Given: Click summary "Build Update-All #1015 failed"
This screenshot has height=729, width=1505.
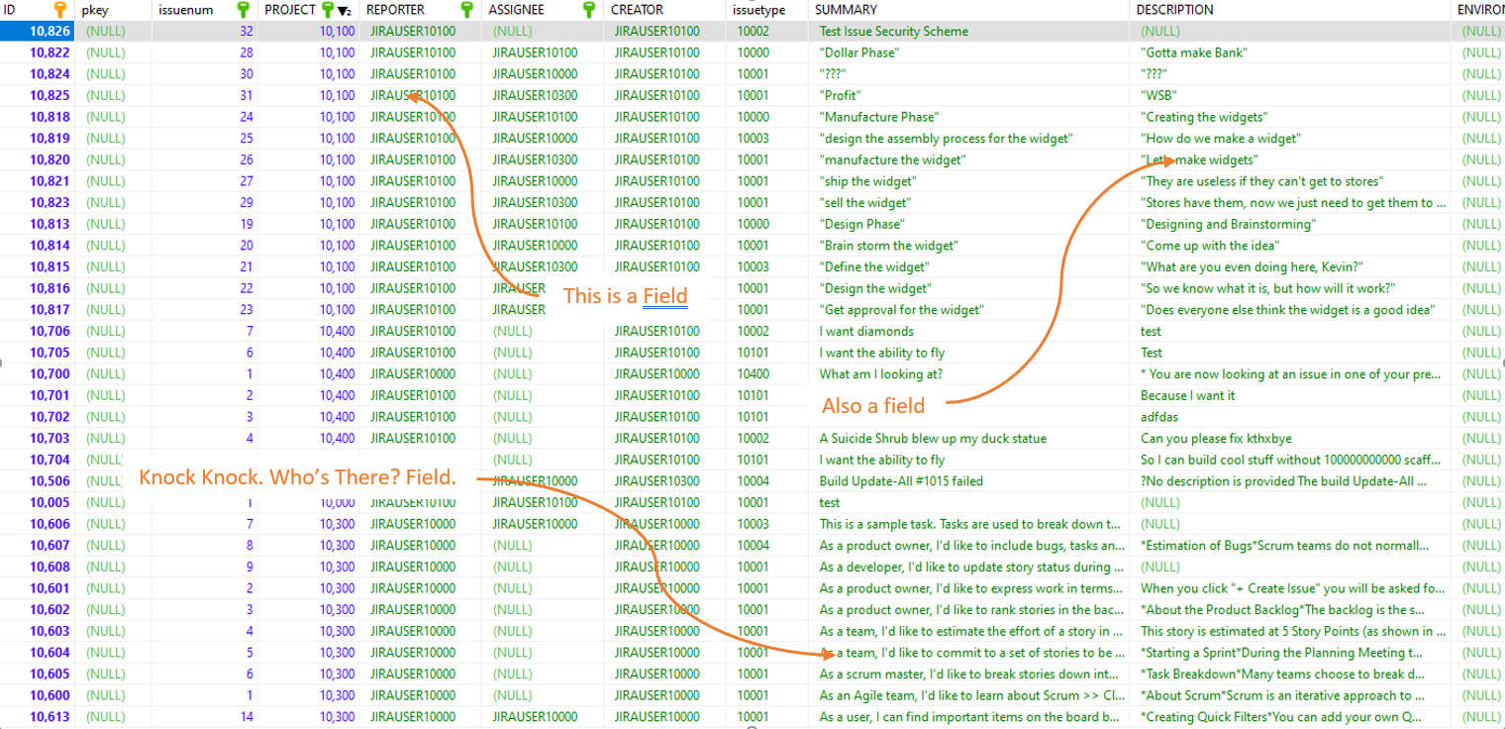Looking at the screenshot, I should [901, 481].
